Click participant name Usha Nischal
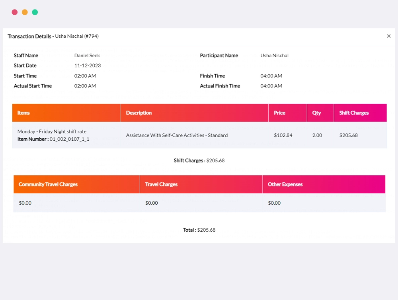 coord(274,56)
